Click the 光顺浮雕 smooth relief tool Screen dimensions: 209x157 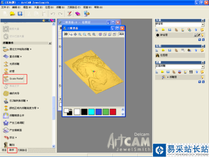[11, 64]
